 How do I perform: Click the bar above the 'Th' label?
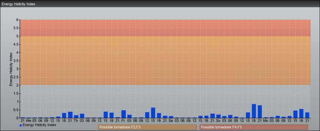coord(76,117)
